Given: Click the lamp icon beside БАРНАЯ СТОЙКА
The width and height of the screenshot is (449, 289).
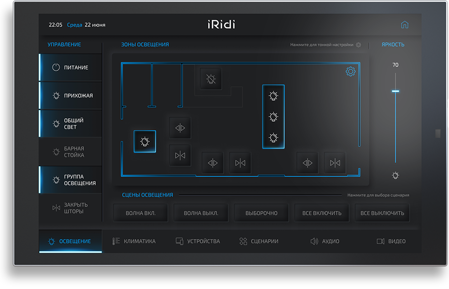Looking at the screenshot, I should click(56, 151).
